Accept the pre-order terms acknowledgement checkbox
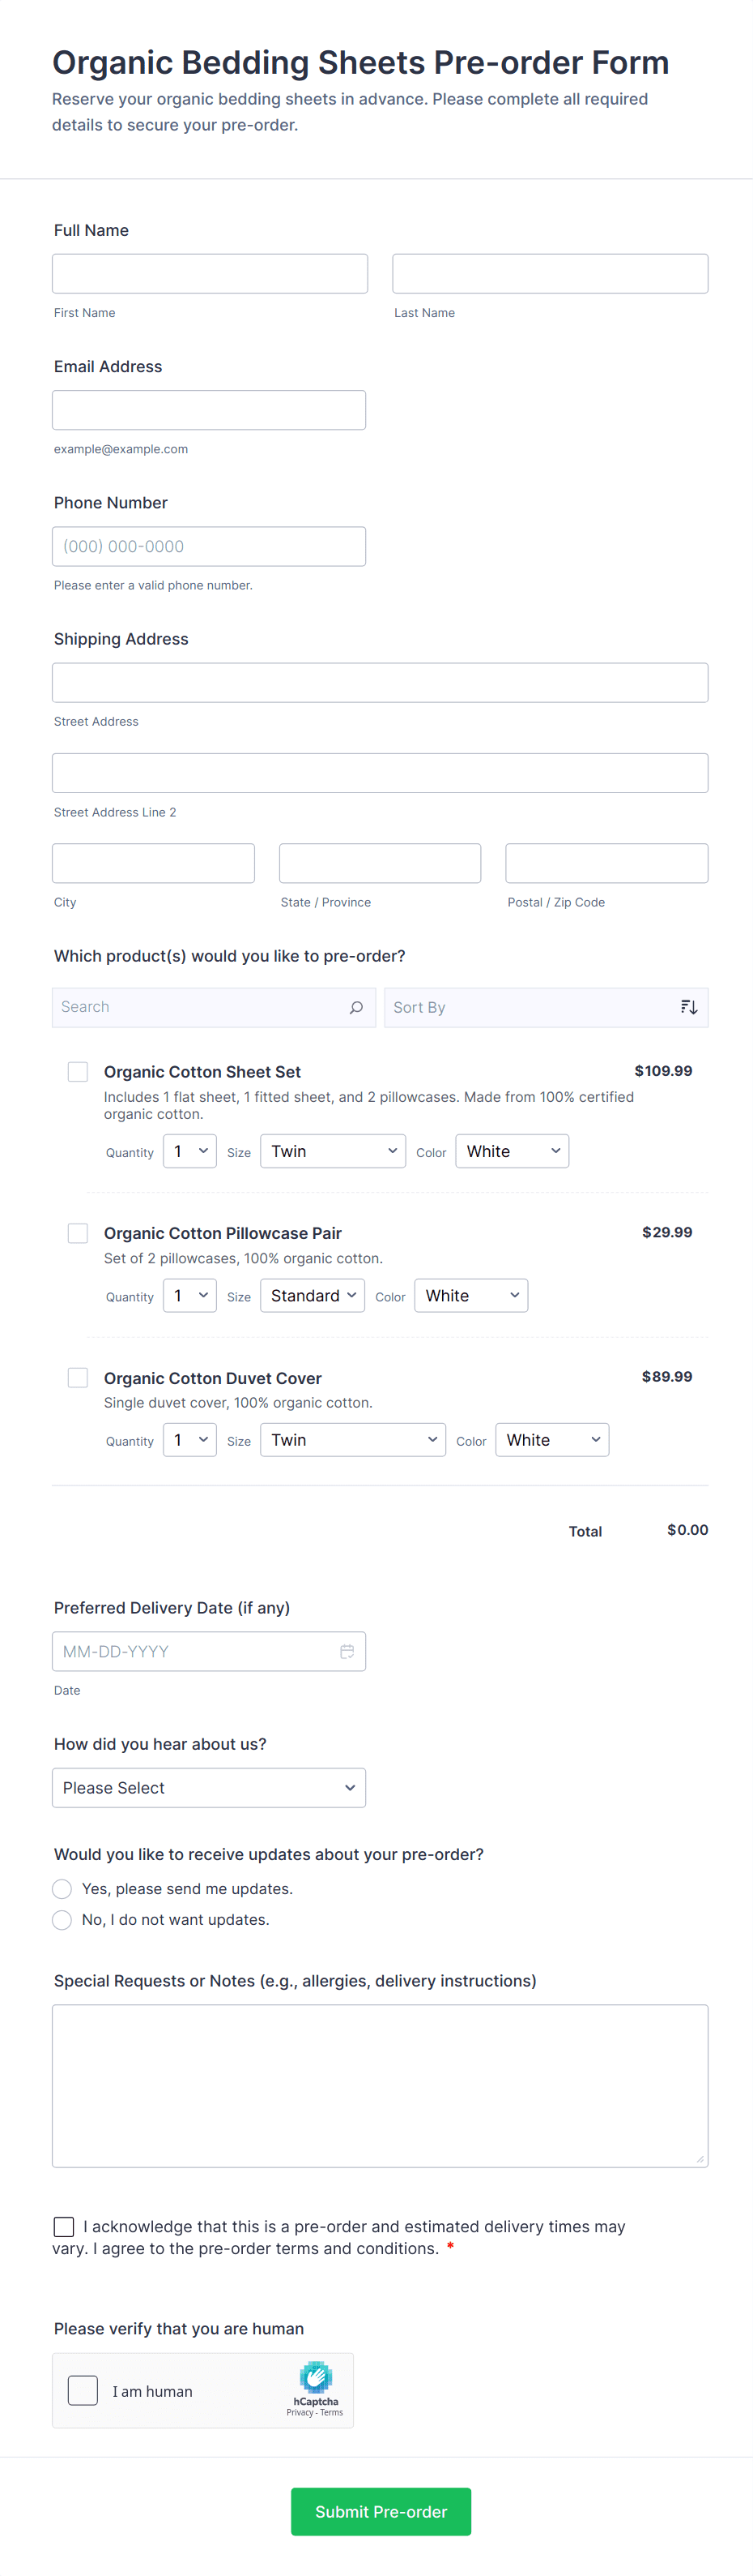This screenshot has width=753, height=2576. [64, 2226]
